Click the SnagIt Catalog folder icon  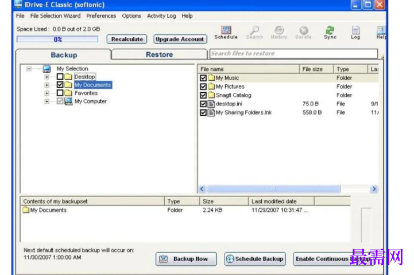click(x=211, y=95)
